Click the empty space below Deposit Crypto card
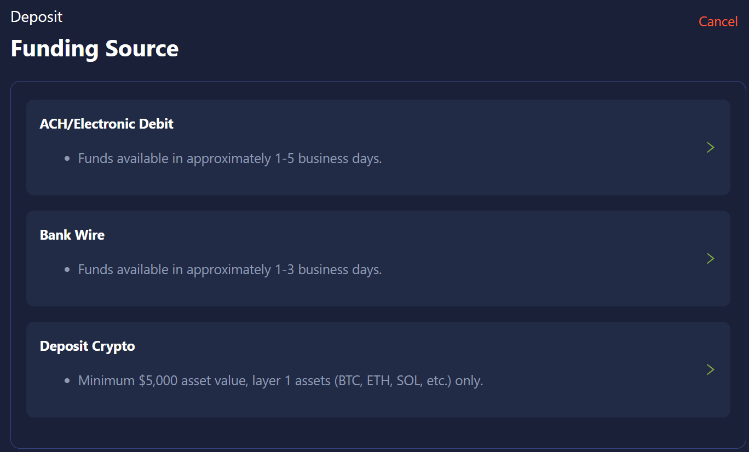Screen dimensions: 749x452 click(378, 432)
